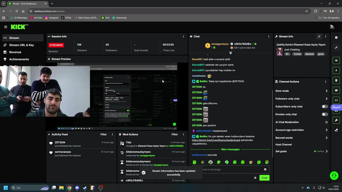Expand Set goals options
342x192 pixels.
click(x=301, y=151)
